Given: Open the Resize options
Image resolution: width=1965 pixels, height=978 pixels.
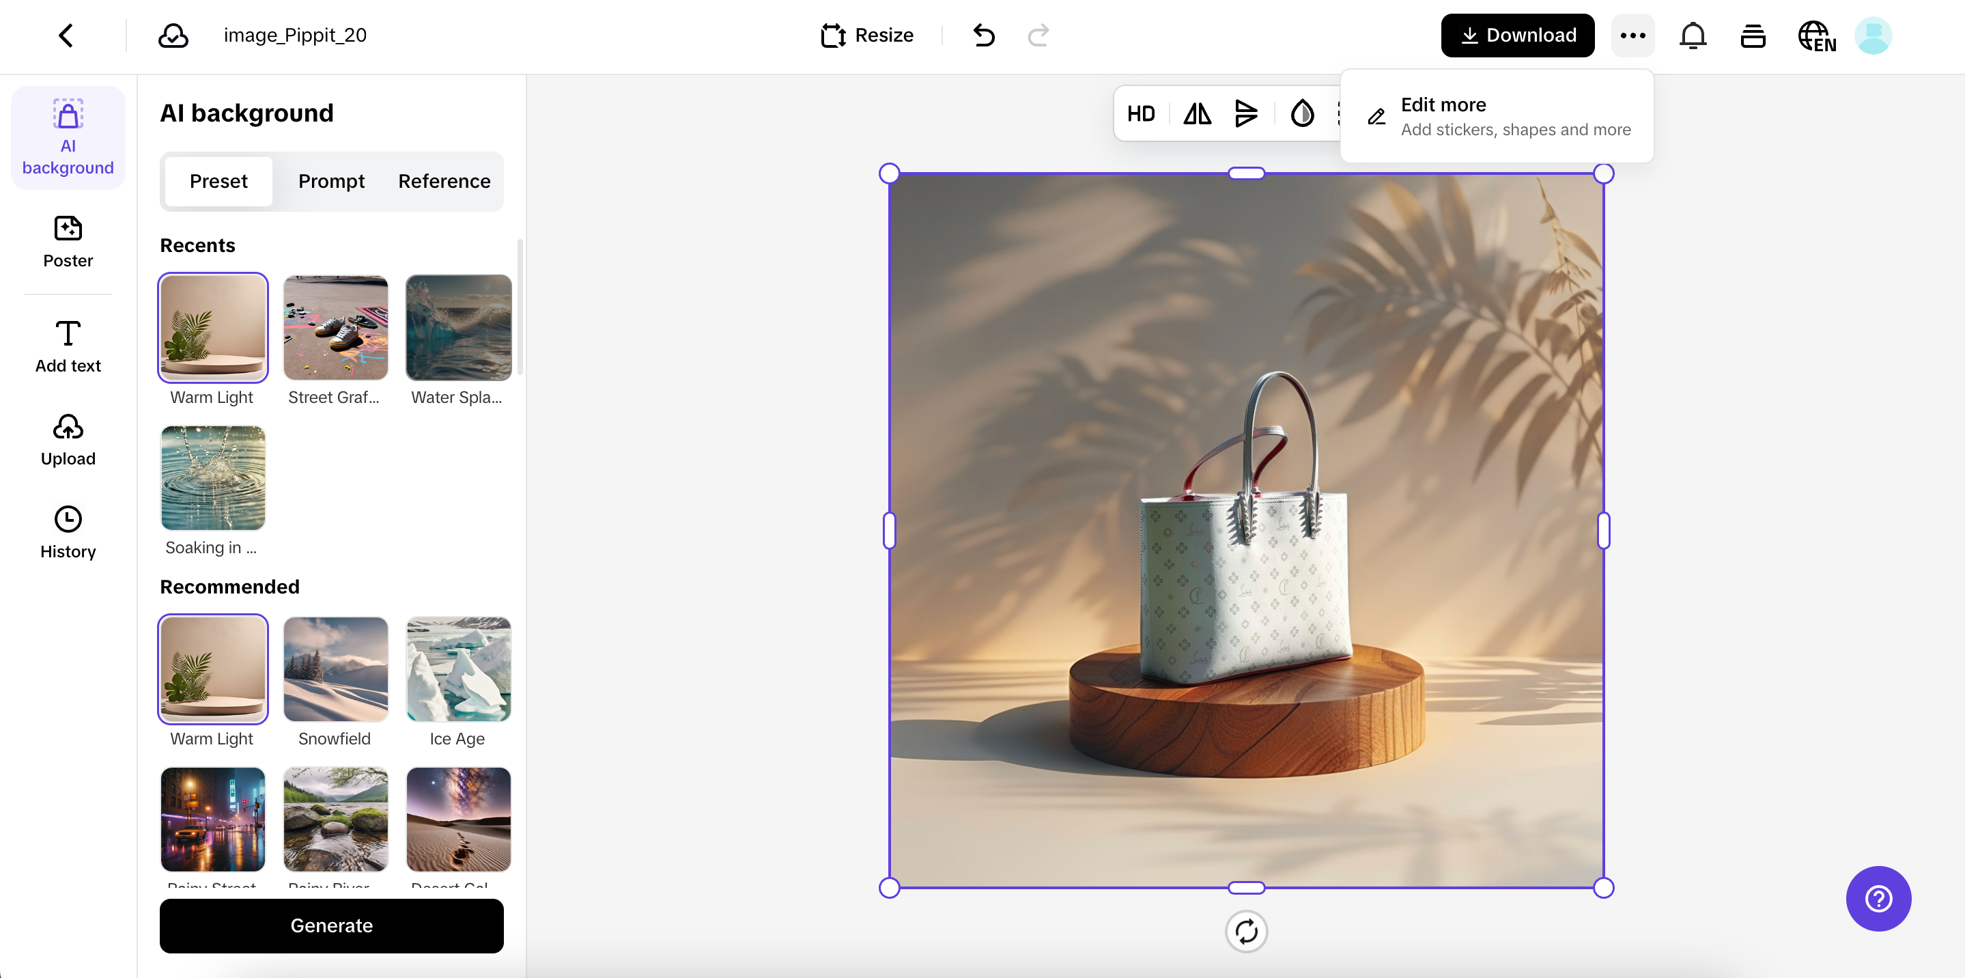Looking at the screenshot, I should [866, 35].
